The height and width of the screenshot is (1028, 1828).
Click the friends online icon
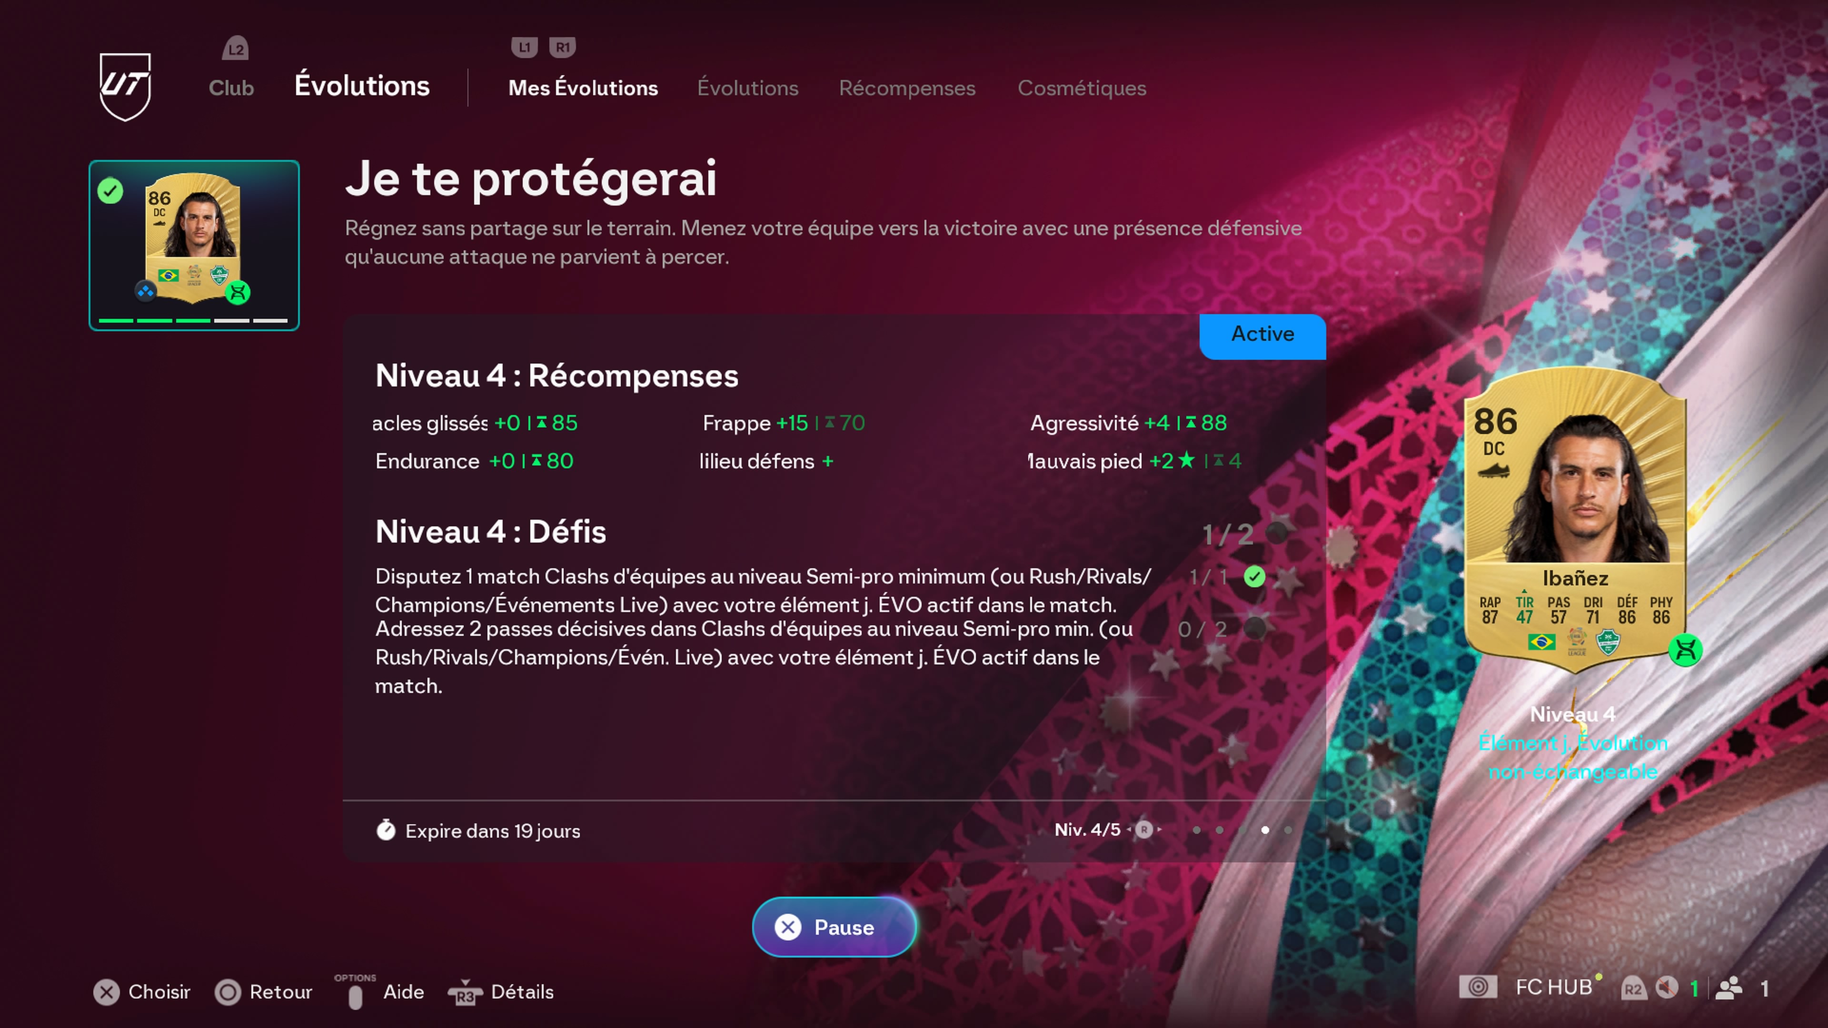pyautogui.click(x=1729, y=988)
